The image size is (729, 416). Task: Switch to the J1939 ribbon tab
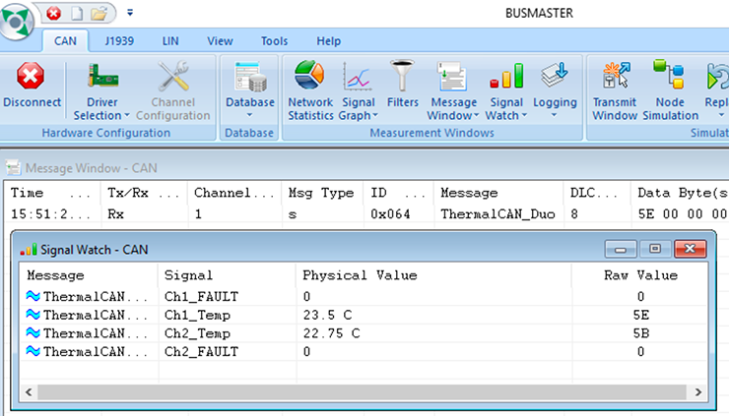click(119, 41)
